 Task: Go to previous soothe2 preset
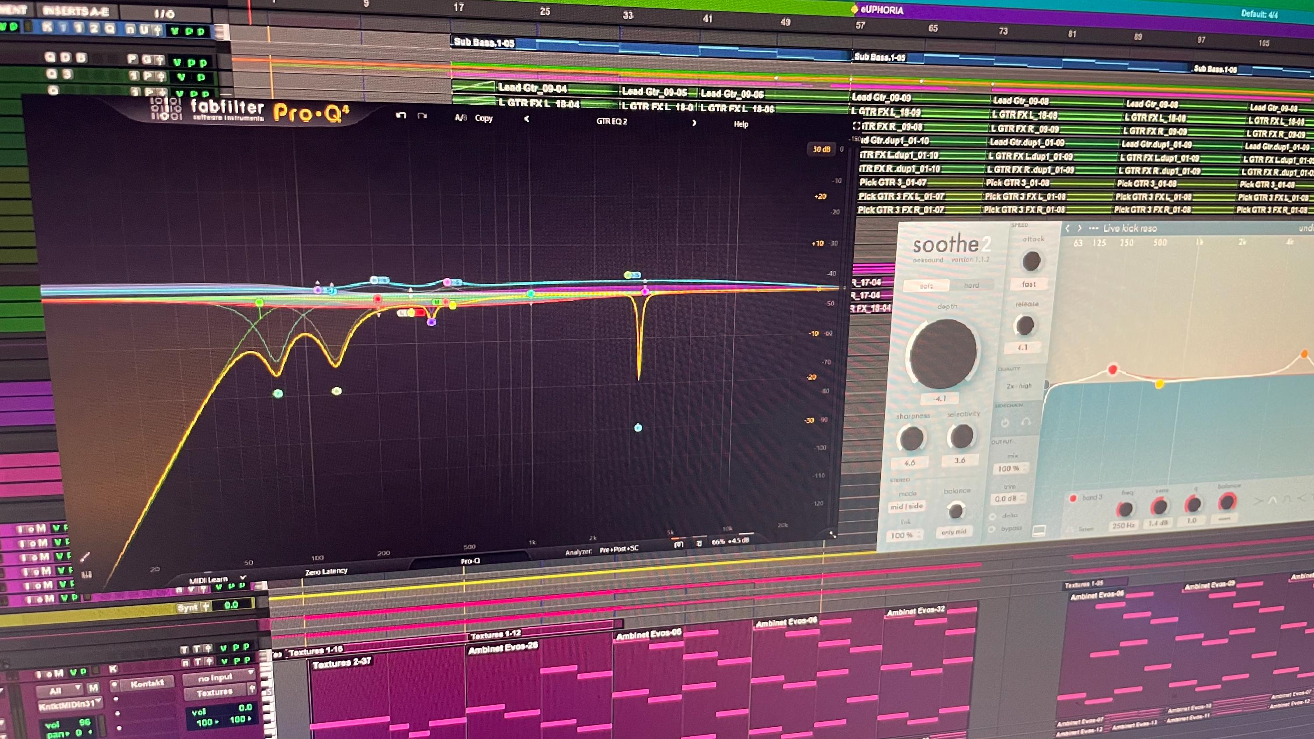tap(1067, 229)
